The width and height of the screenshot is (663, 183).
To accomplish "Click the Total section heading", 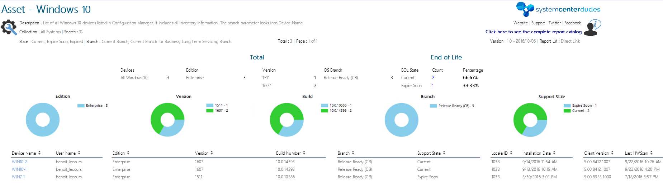I will 257,57.
